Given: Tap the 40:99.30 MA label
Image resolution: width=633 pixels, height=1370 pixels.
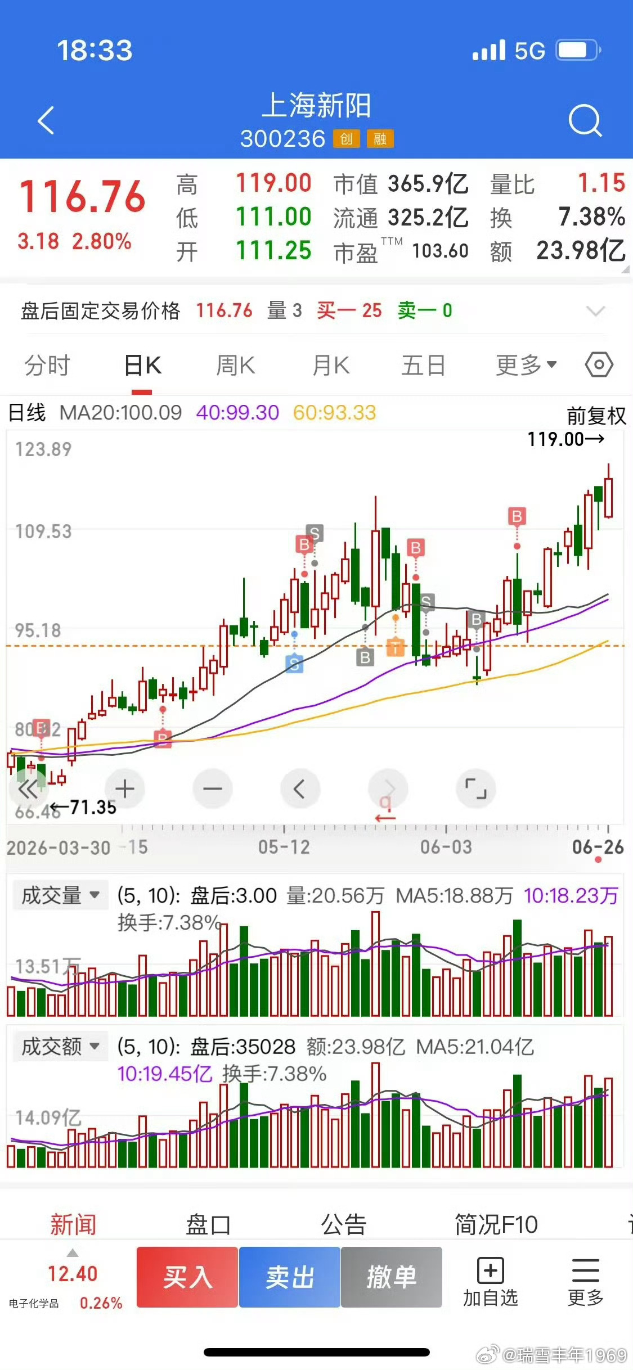Looking at the screenshot, I should click(x=237, y=413).
